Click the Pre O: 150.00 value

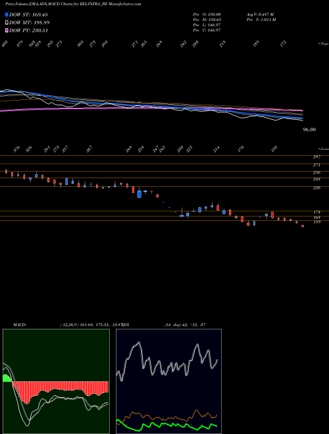point(207,14)
